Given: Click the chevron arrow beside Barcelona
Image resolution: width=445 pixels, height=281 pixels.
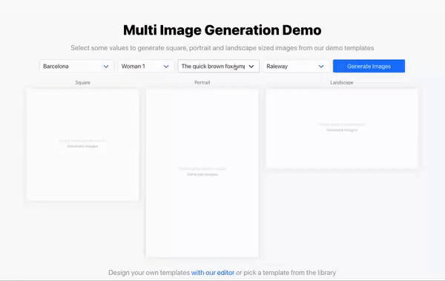Looking at the screenshot, I should [106, 67].
